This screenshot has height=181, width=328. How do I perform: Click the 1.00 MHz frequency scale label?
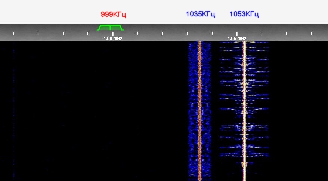click(113, 39)
